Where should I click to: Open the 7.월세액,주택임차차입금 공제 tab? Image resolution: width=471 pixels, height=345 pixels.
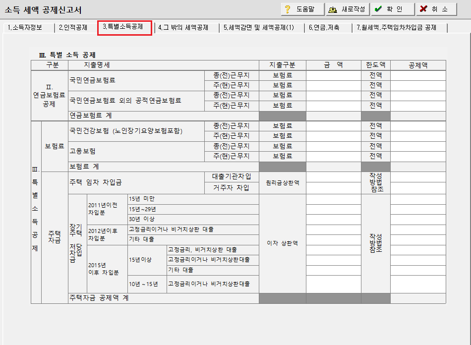click(397, 28)
